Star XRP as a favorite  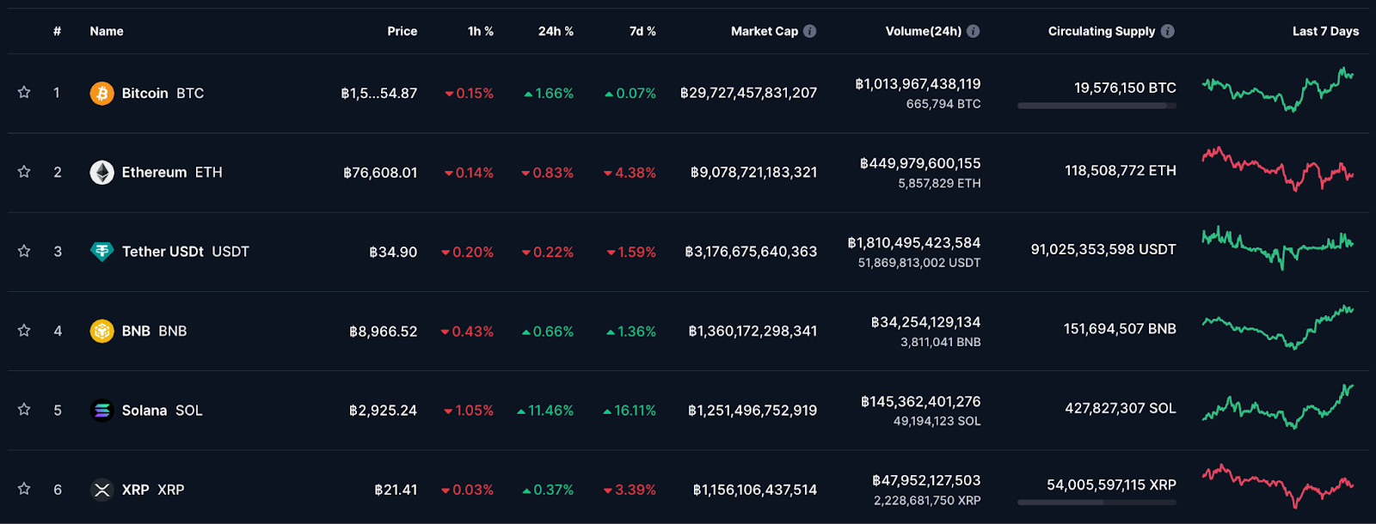point(24,489)
